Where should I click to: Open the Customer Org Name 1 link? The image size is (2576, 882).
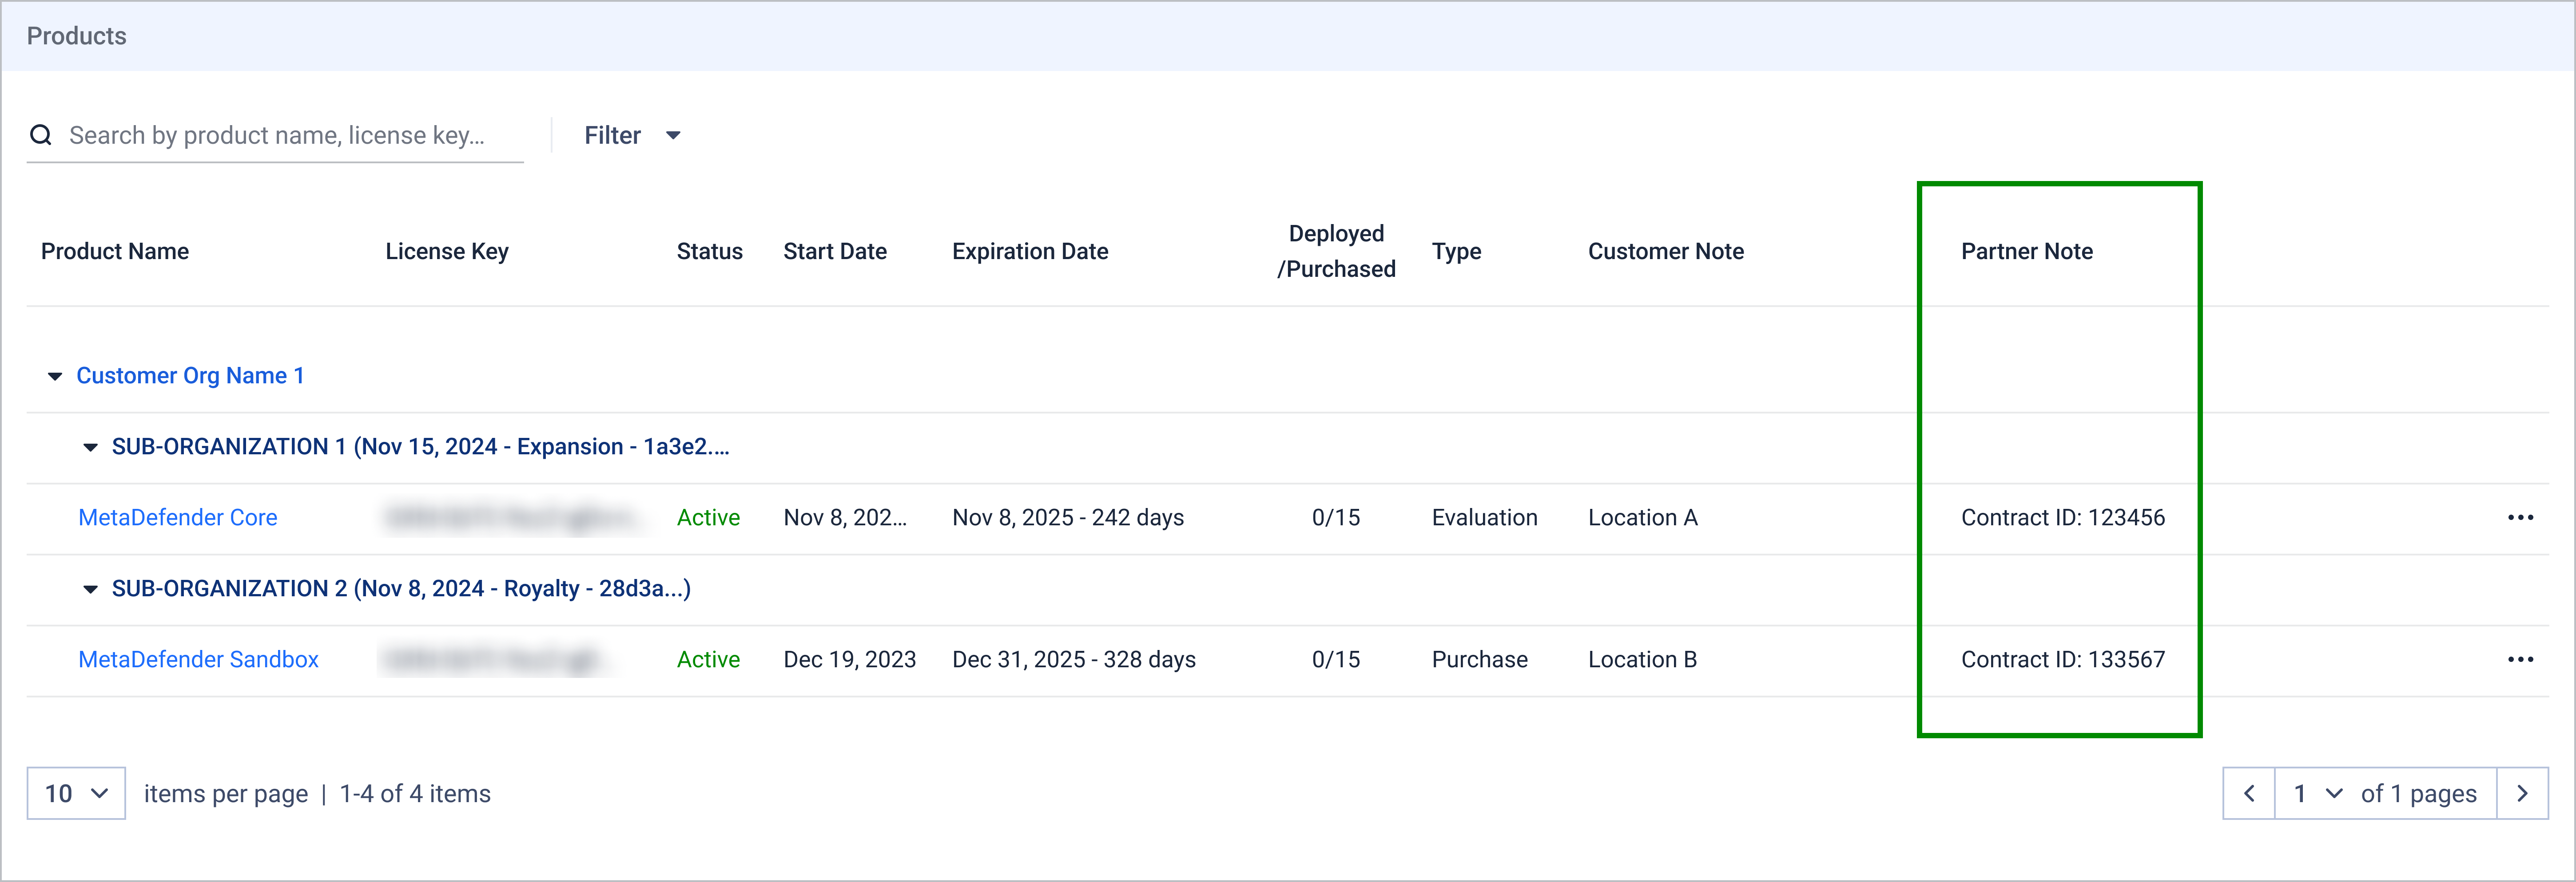pos(190,376)
